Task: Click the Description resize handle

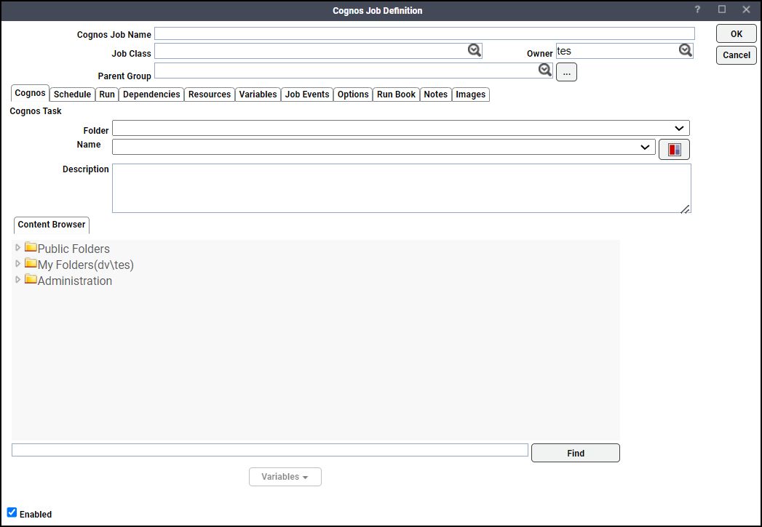Action: pos(685,209)
